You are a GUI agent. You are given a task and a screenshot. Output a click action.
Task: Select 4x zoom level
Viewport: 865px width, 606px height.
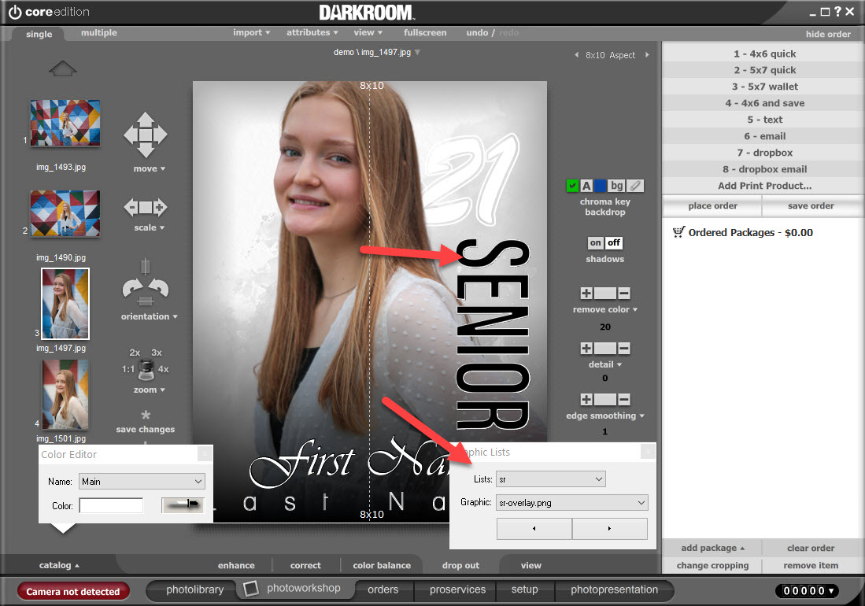click(163, 369)
